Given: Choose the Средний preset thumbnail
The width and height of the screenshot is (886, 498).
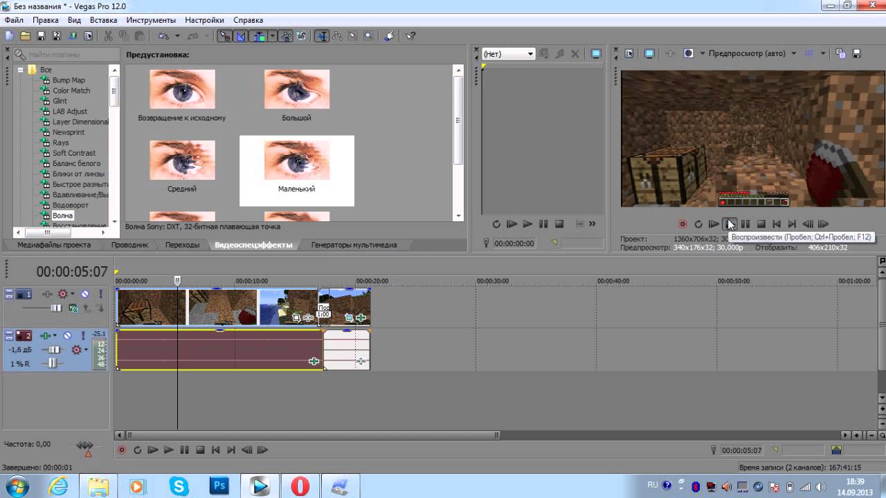Looking at the screenshot, I should click(x=182, y=160).
